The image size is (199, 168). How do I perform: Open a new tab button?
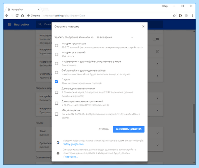coord(45,10)
